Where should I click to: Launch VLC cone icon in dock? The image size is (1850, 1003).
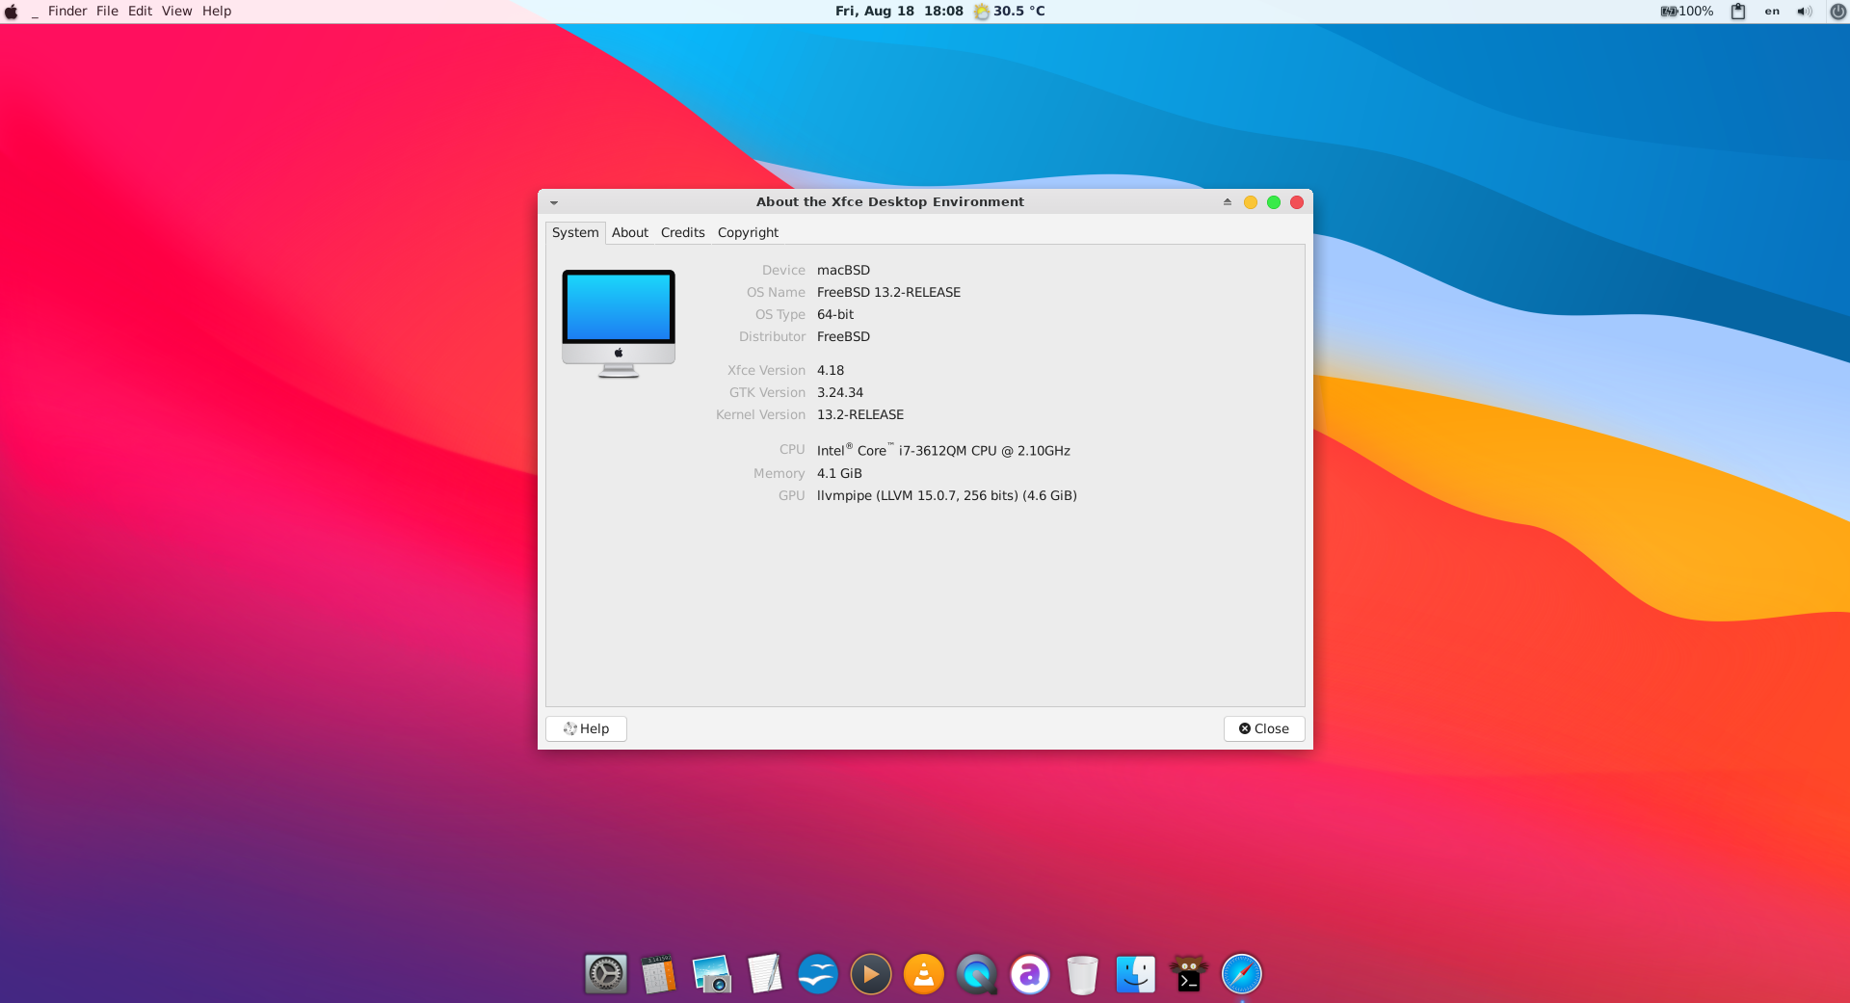(924, 974)
